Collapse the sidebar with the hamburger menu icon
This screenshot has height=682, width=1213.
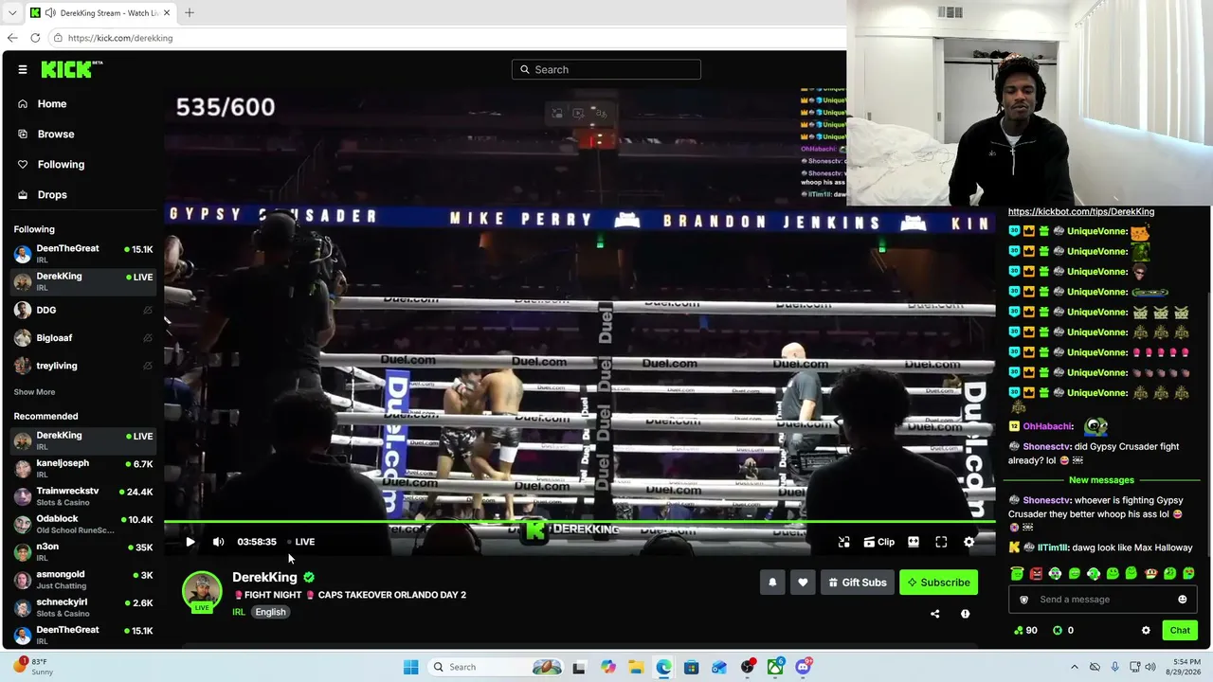(23, 69)
